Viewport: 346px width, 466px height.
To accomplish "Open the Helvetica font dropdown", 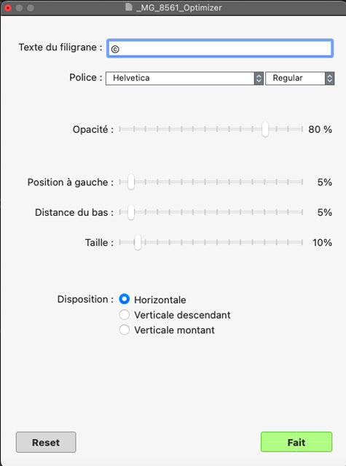I will point(184,78).
